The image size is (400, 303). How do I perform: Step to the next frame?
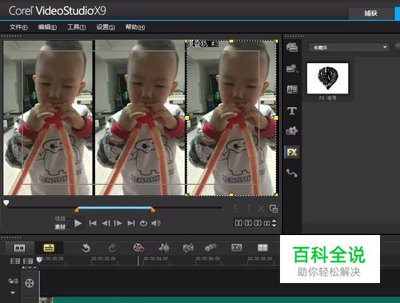118,223
